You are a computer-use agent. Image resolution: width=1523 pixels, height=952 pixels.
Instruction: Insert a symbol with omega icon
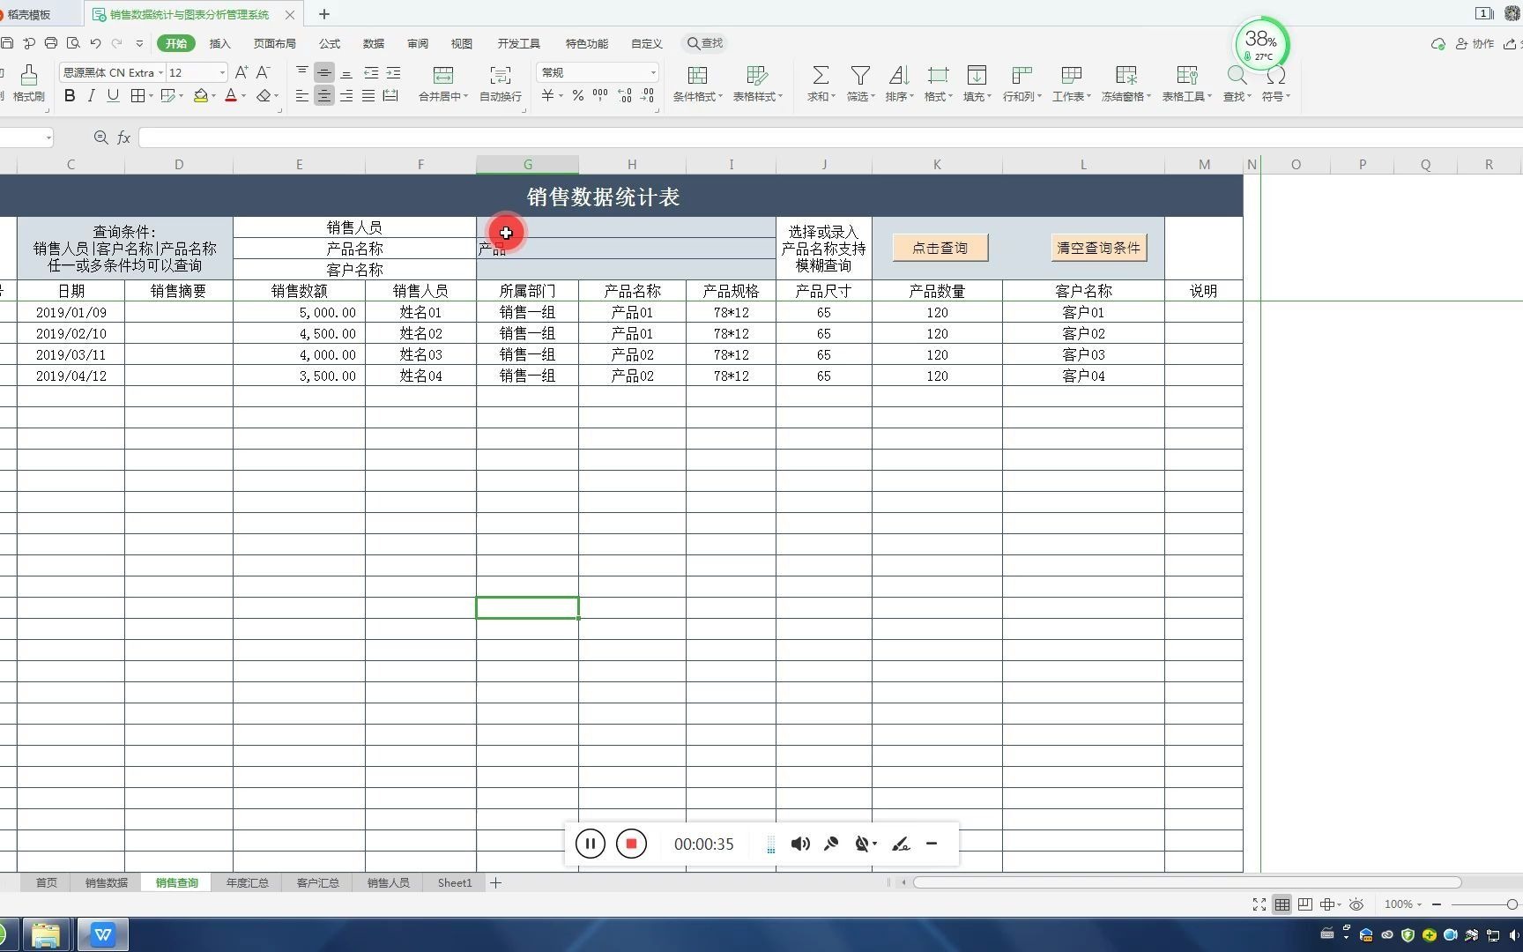[1275, 76]
